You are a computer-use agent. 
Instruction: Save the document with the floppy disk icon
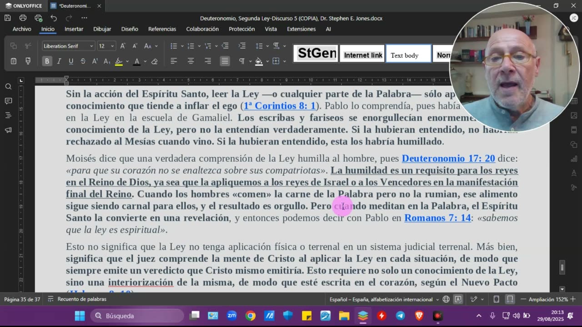pos(8,18)
